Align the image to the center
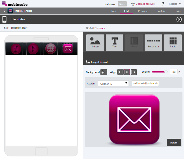 pyautogui.click(x=127, y=72)
